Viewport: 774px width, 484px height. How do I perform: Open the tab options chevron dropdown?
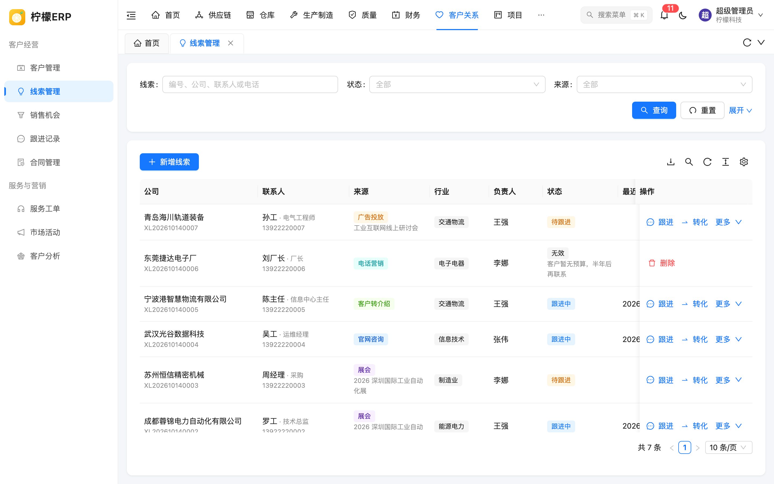[x=761, y=42]
